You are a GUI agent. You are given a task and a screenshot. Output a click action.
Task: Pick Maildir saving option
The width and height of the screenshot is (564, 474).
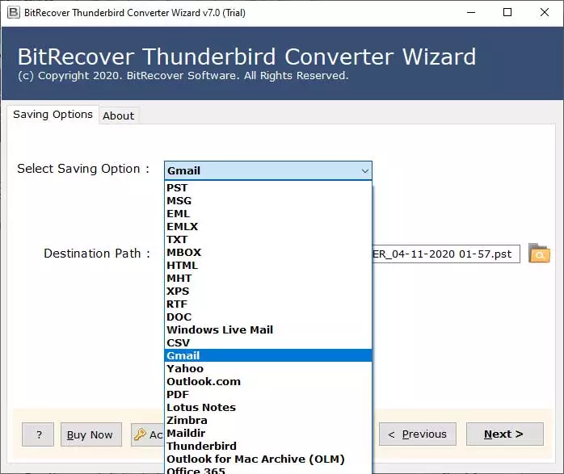click(268, 433)
